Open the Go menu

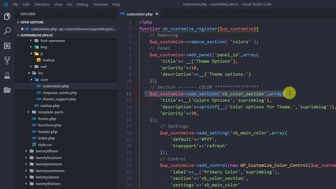pos(69,4)
